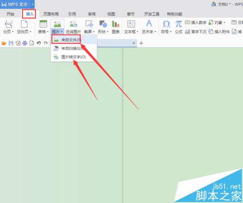Click the date (日期) icon
Screen dimensions: 243x203
pos(234,22)
